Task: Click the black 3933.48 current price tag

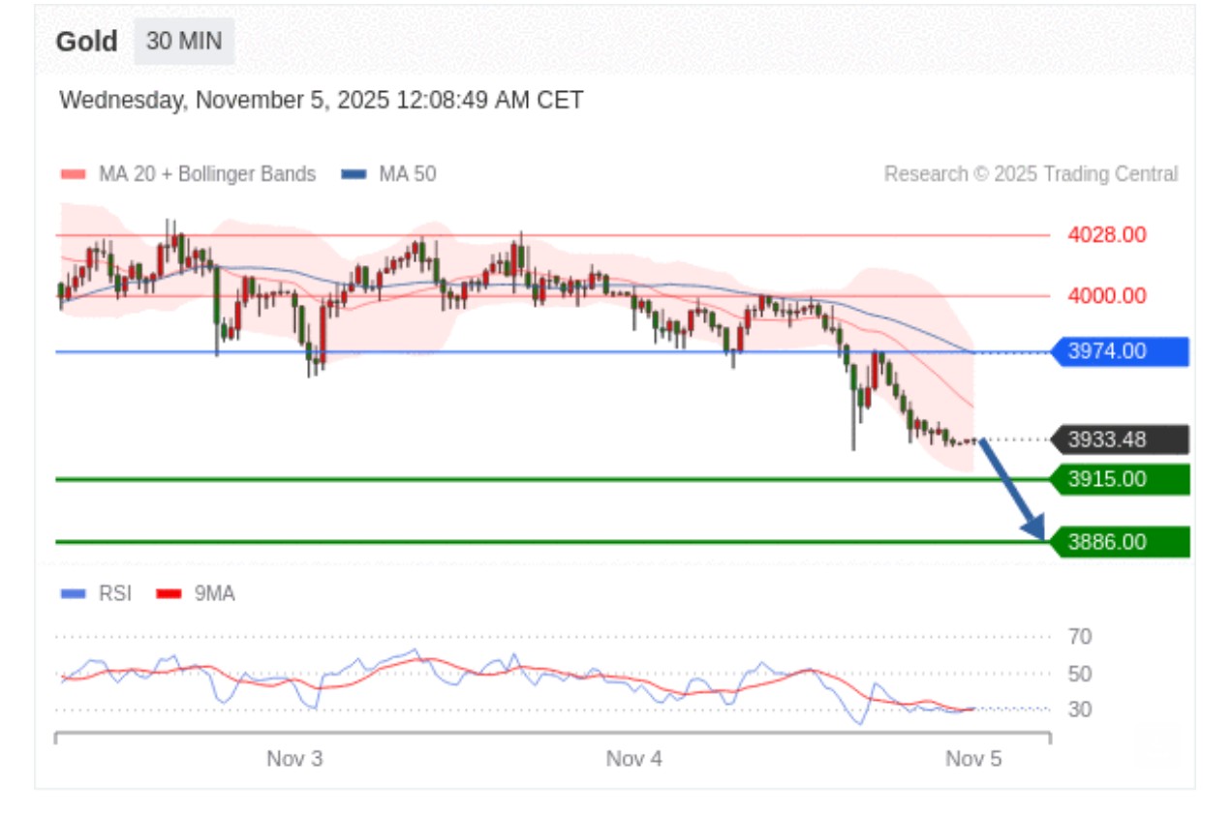Action: [1119, 440]
